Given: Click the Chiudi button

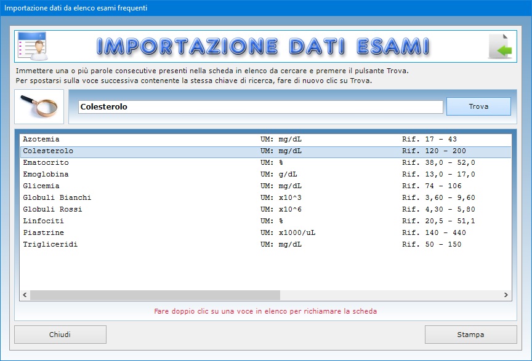Looking at the screenshot, I should 60,335.
